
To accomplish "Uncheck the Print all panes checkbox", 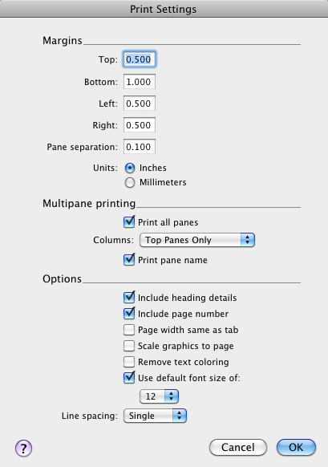I will pos(129,222).
